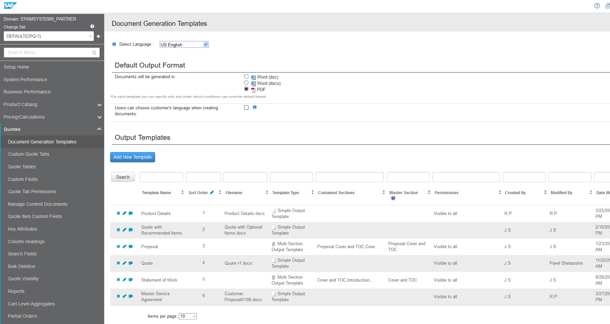Viewport: 610px width, 324px height.
Task: Edit the Quote template row
Action: coord(124,263)
